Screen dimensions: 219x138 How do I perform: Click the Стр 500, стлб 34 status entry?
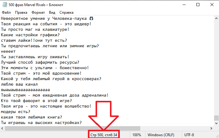[x=104, y=135]
